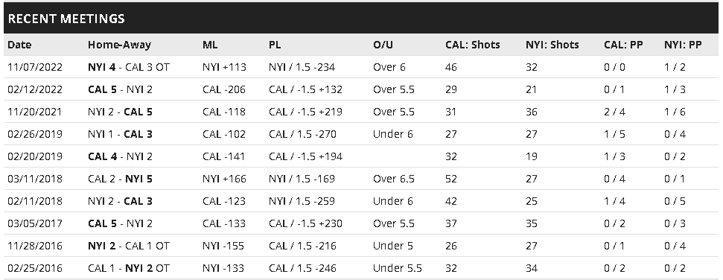This screenshot has width=723, height=280.
Task: Open the NYI 4 - CAL 3 OT matchup
Action: pyautogui.click(x=129, y=67)
